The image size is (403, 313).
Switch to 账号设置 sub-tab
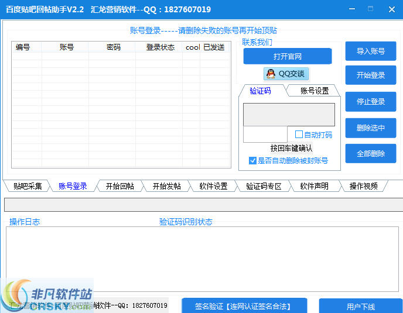[315, 91]
